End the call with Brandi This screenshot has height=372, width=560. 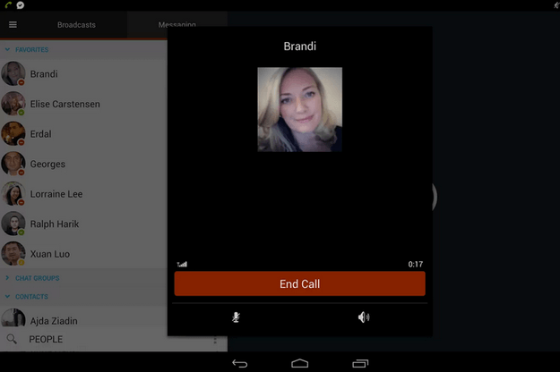coord(299,283)
